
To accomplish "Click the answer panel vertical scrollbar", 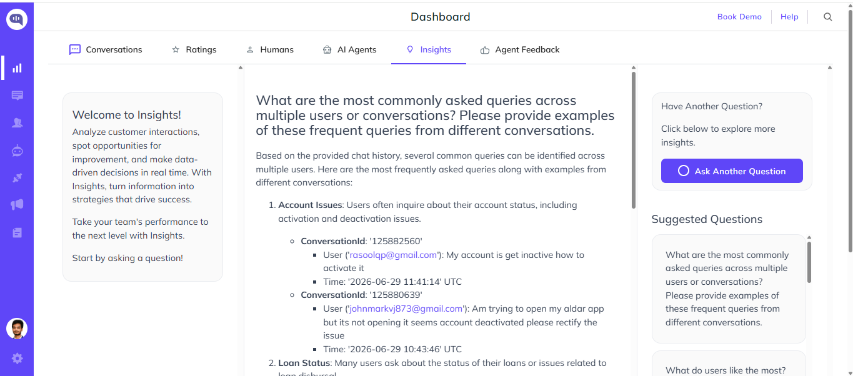I will click(633, 141).
